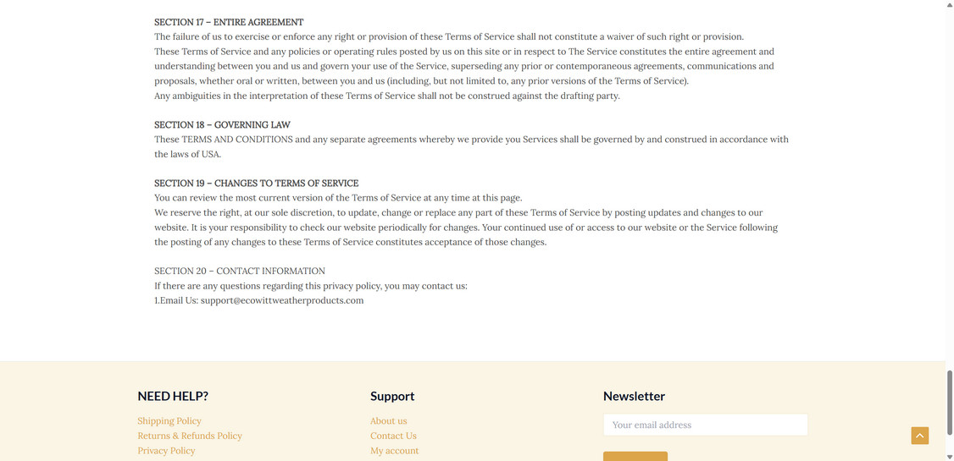
Task: Click the scrollbar down arrow
Action: tap(949, 456)
